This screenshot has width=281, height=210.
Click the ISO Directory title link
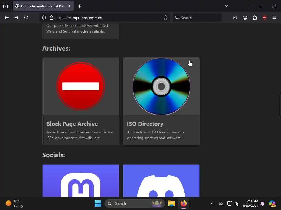(x=145, y=124)
